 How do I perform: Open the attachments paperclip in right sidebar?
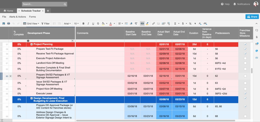pyautogui.click(x=257, y=37)
